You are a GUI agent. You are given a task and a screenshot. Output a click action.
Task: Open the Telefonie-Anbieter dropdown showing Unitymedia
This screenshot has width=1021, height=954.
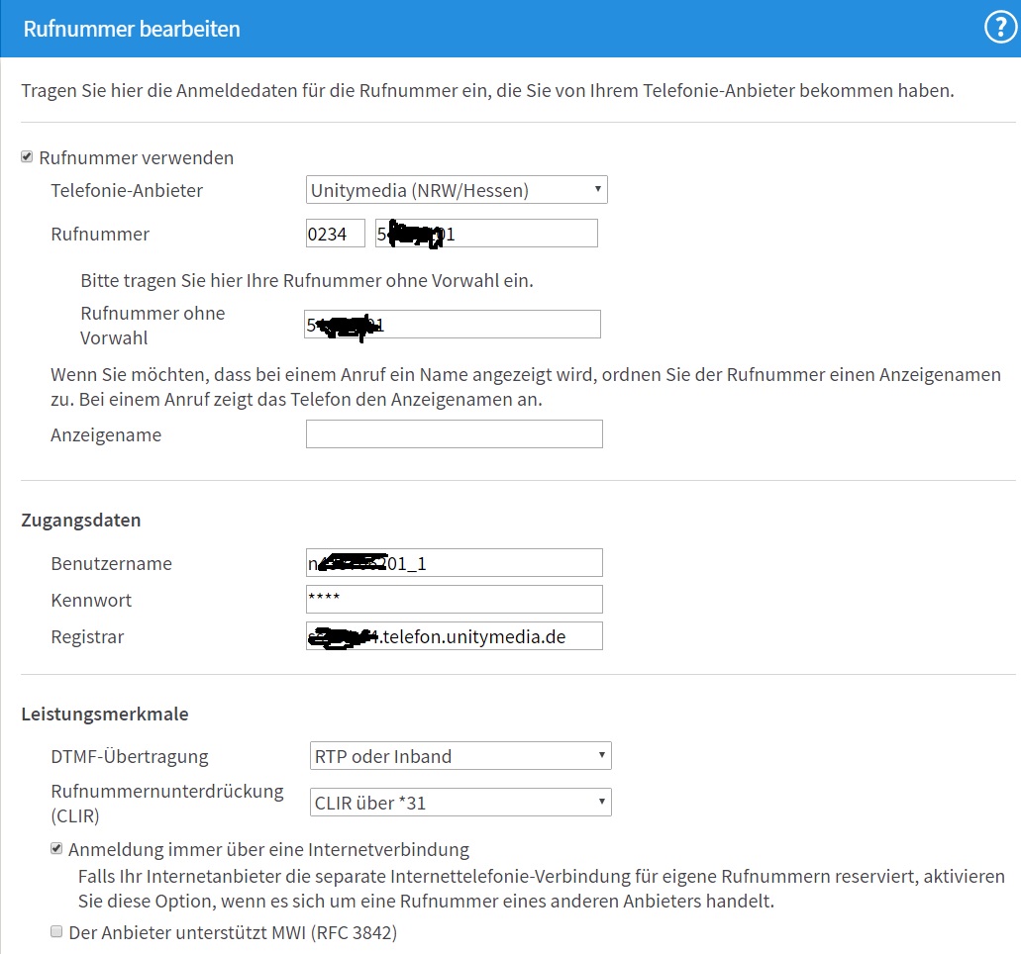point(457,189)
